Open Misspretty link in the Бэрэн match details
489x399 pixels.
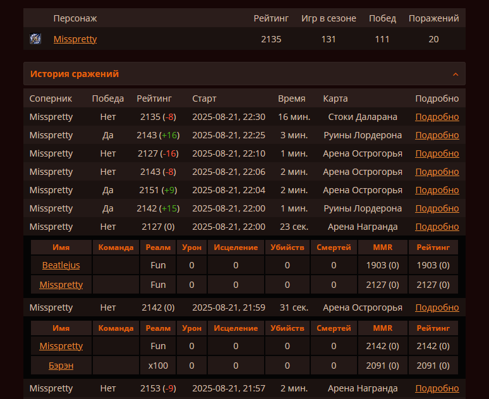(61, 346)
